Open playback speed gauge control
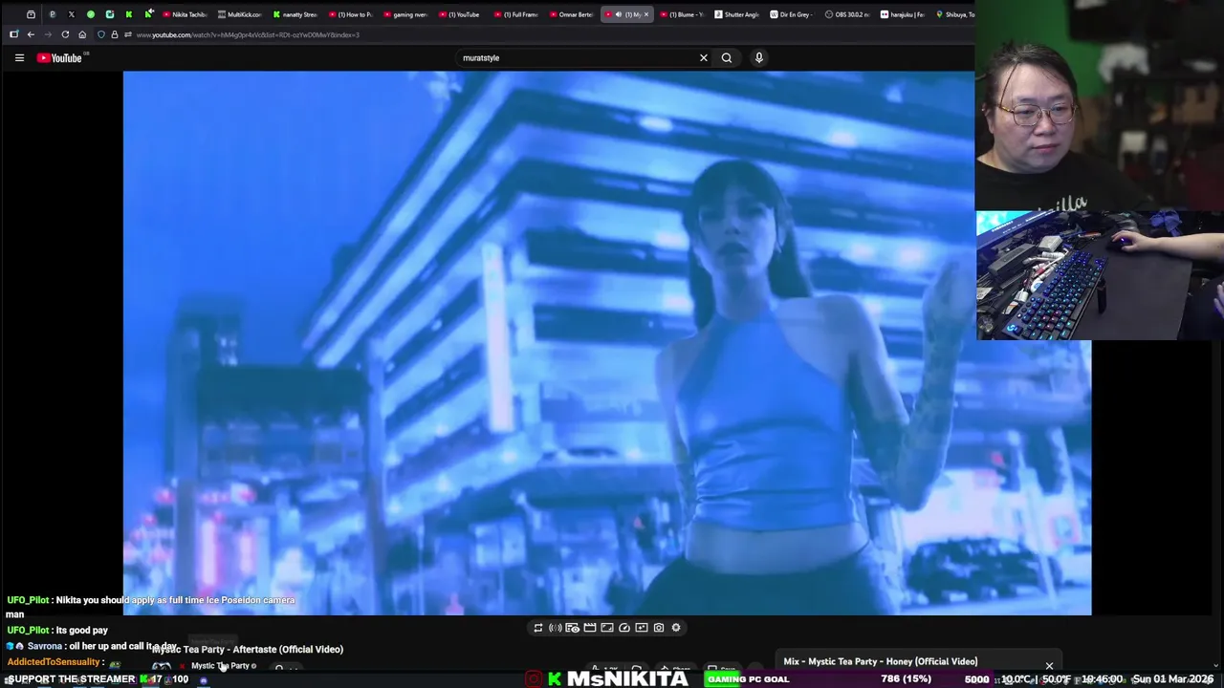Image resolution: width=1224 pixels, height=688 pixels. (x=624, y=628)
